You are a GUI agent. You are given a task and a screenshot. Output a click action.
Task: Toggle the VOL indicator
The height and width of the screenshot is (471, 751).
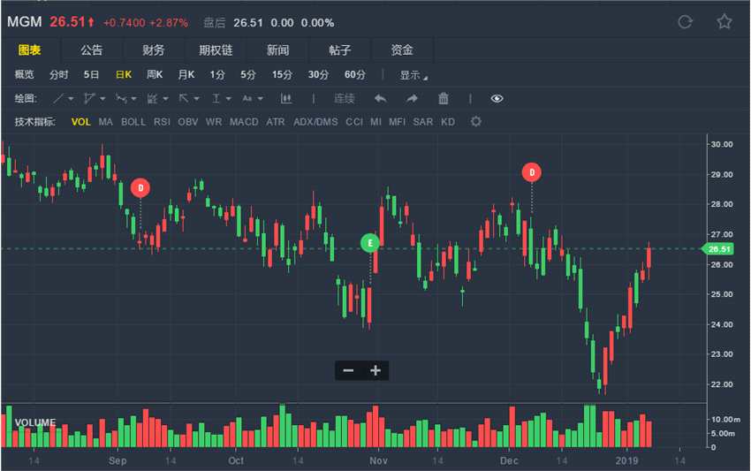(81, 122)
